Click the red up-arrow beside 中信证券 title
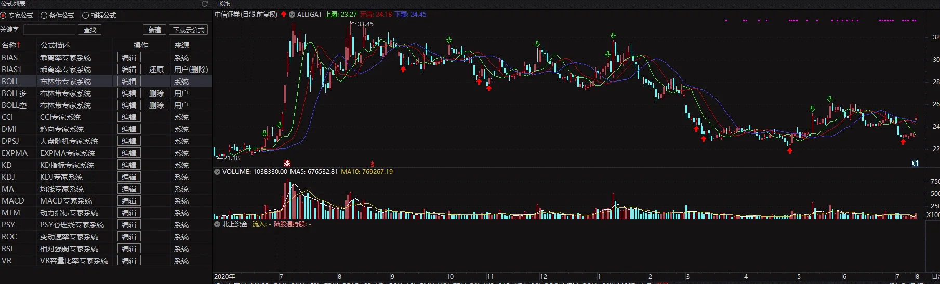The width and height of the screenshot is (940, 284). pos(284,15)
